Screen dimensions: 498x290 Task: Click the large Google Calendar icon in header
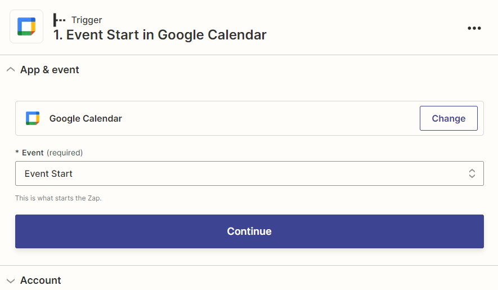[26, 26]
